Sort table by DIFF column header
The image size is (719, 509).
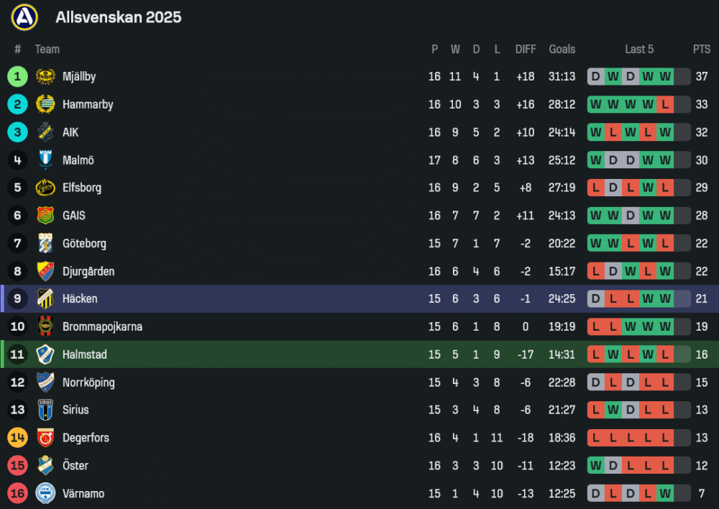(526, 49)
